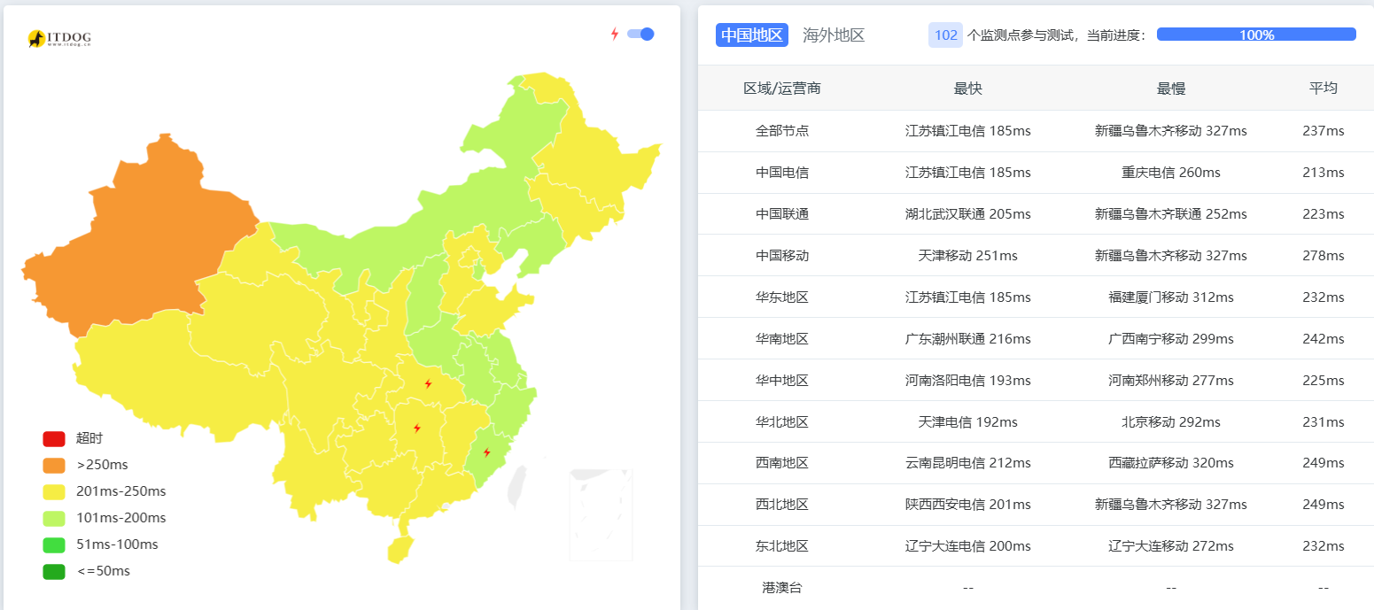The height and width of the screenshot is (610, 1374).
Task: Click the yellow 201ms-250ms legend swatch
Action: click(x=54, y=491)
